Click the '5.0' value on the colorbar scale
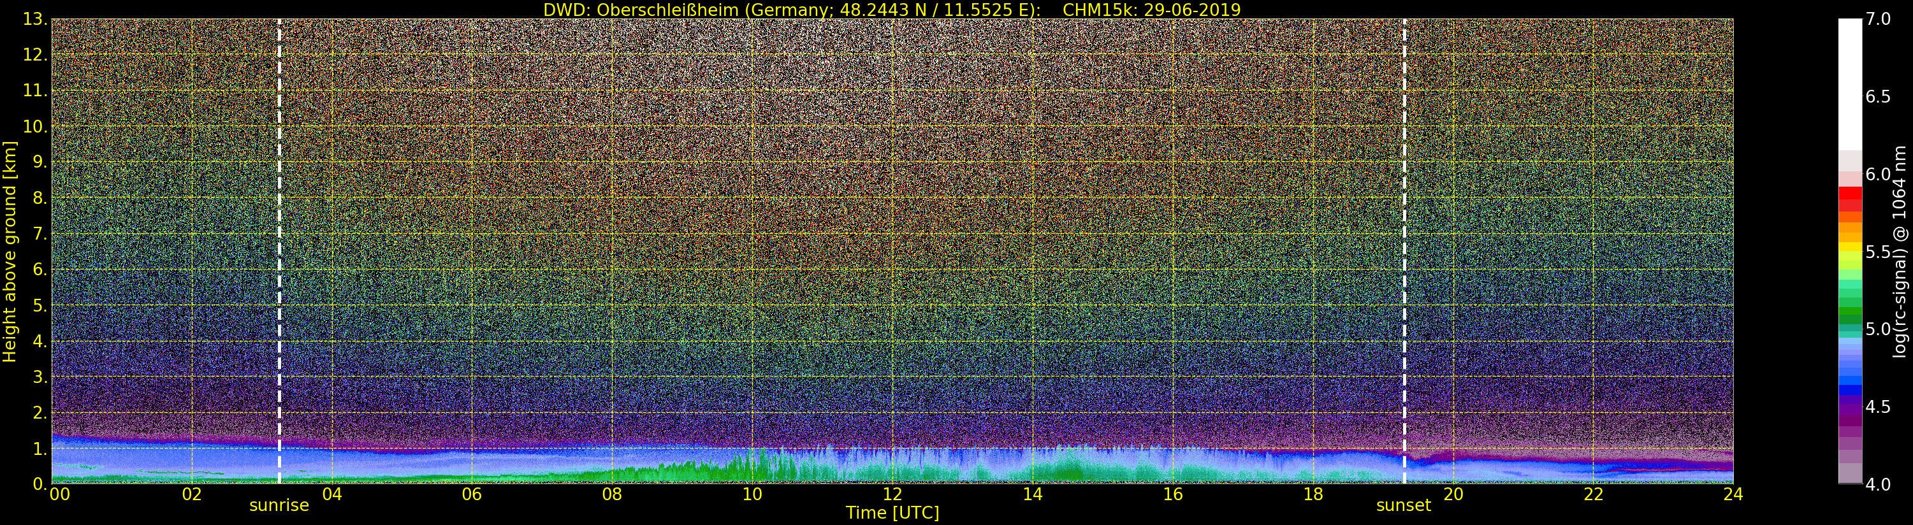1913x525 pixels. coord(1877,329)
